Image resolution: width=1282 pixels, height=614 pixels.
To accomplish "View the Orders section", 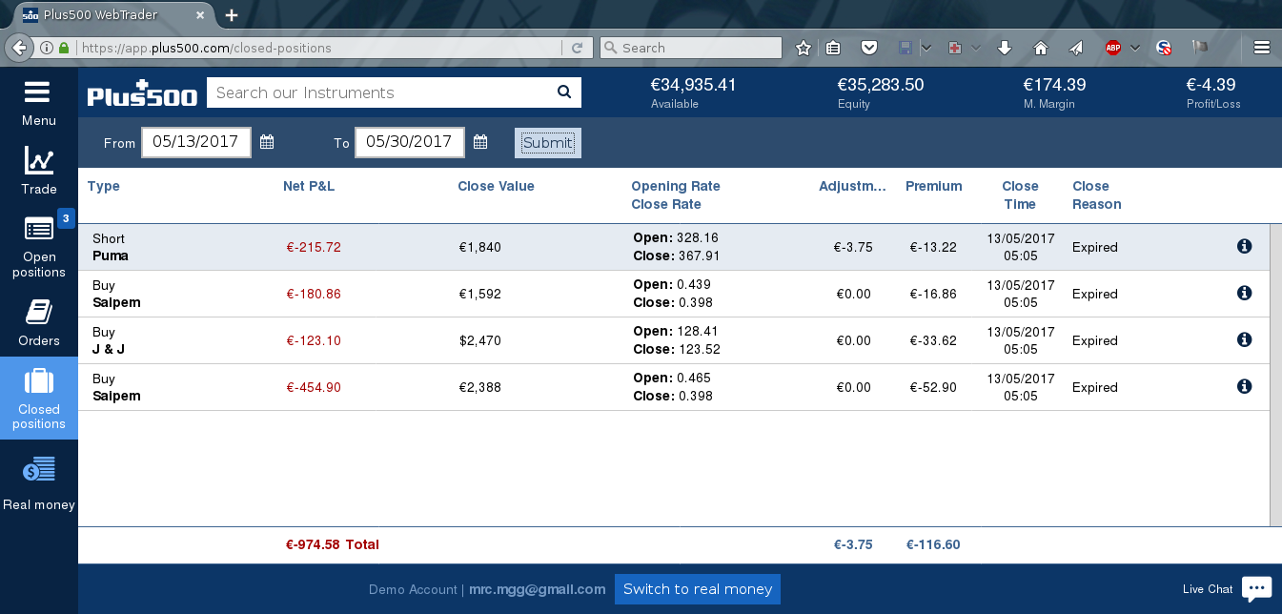I will click(38, 322).
